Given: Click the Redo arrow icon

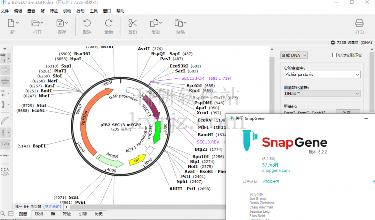Looking at the screenshot, I should point(109,23).
